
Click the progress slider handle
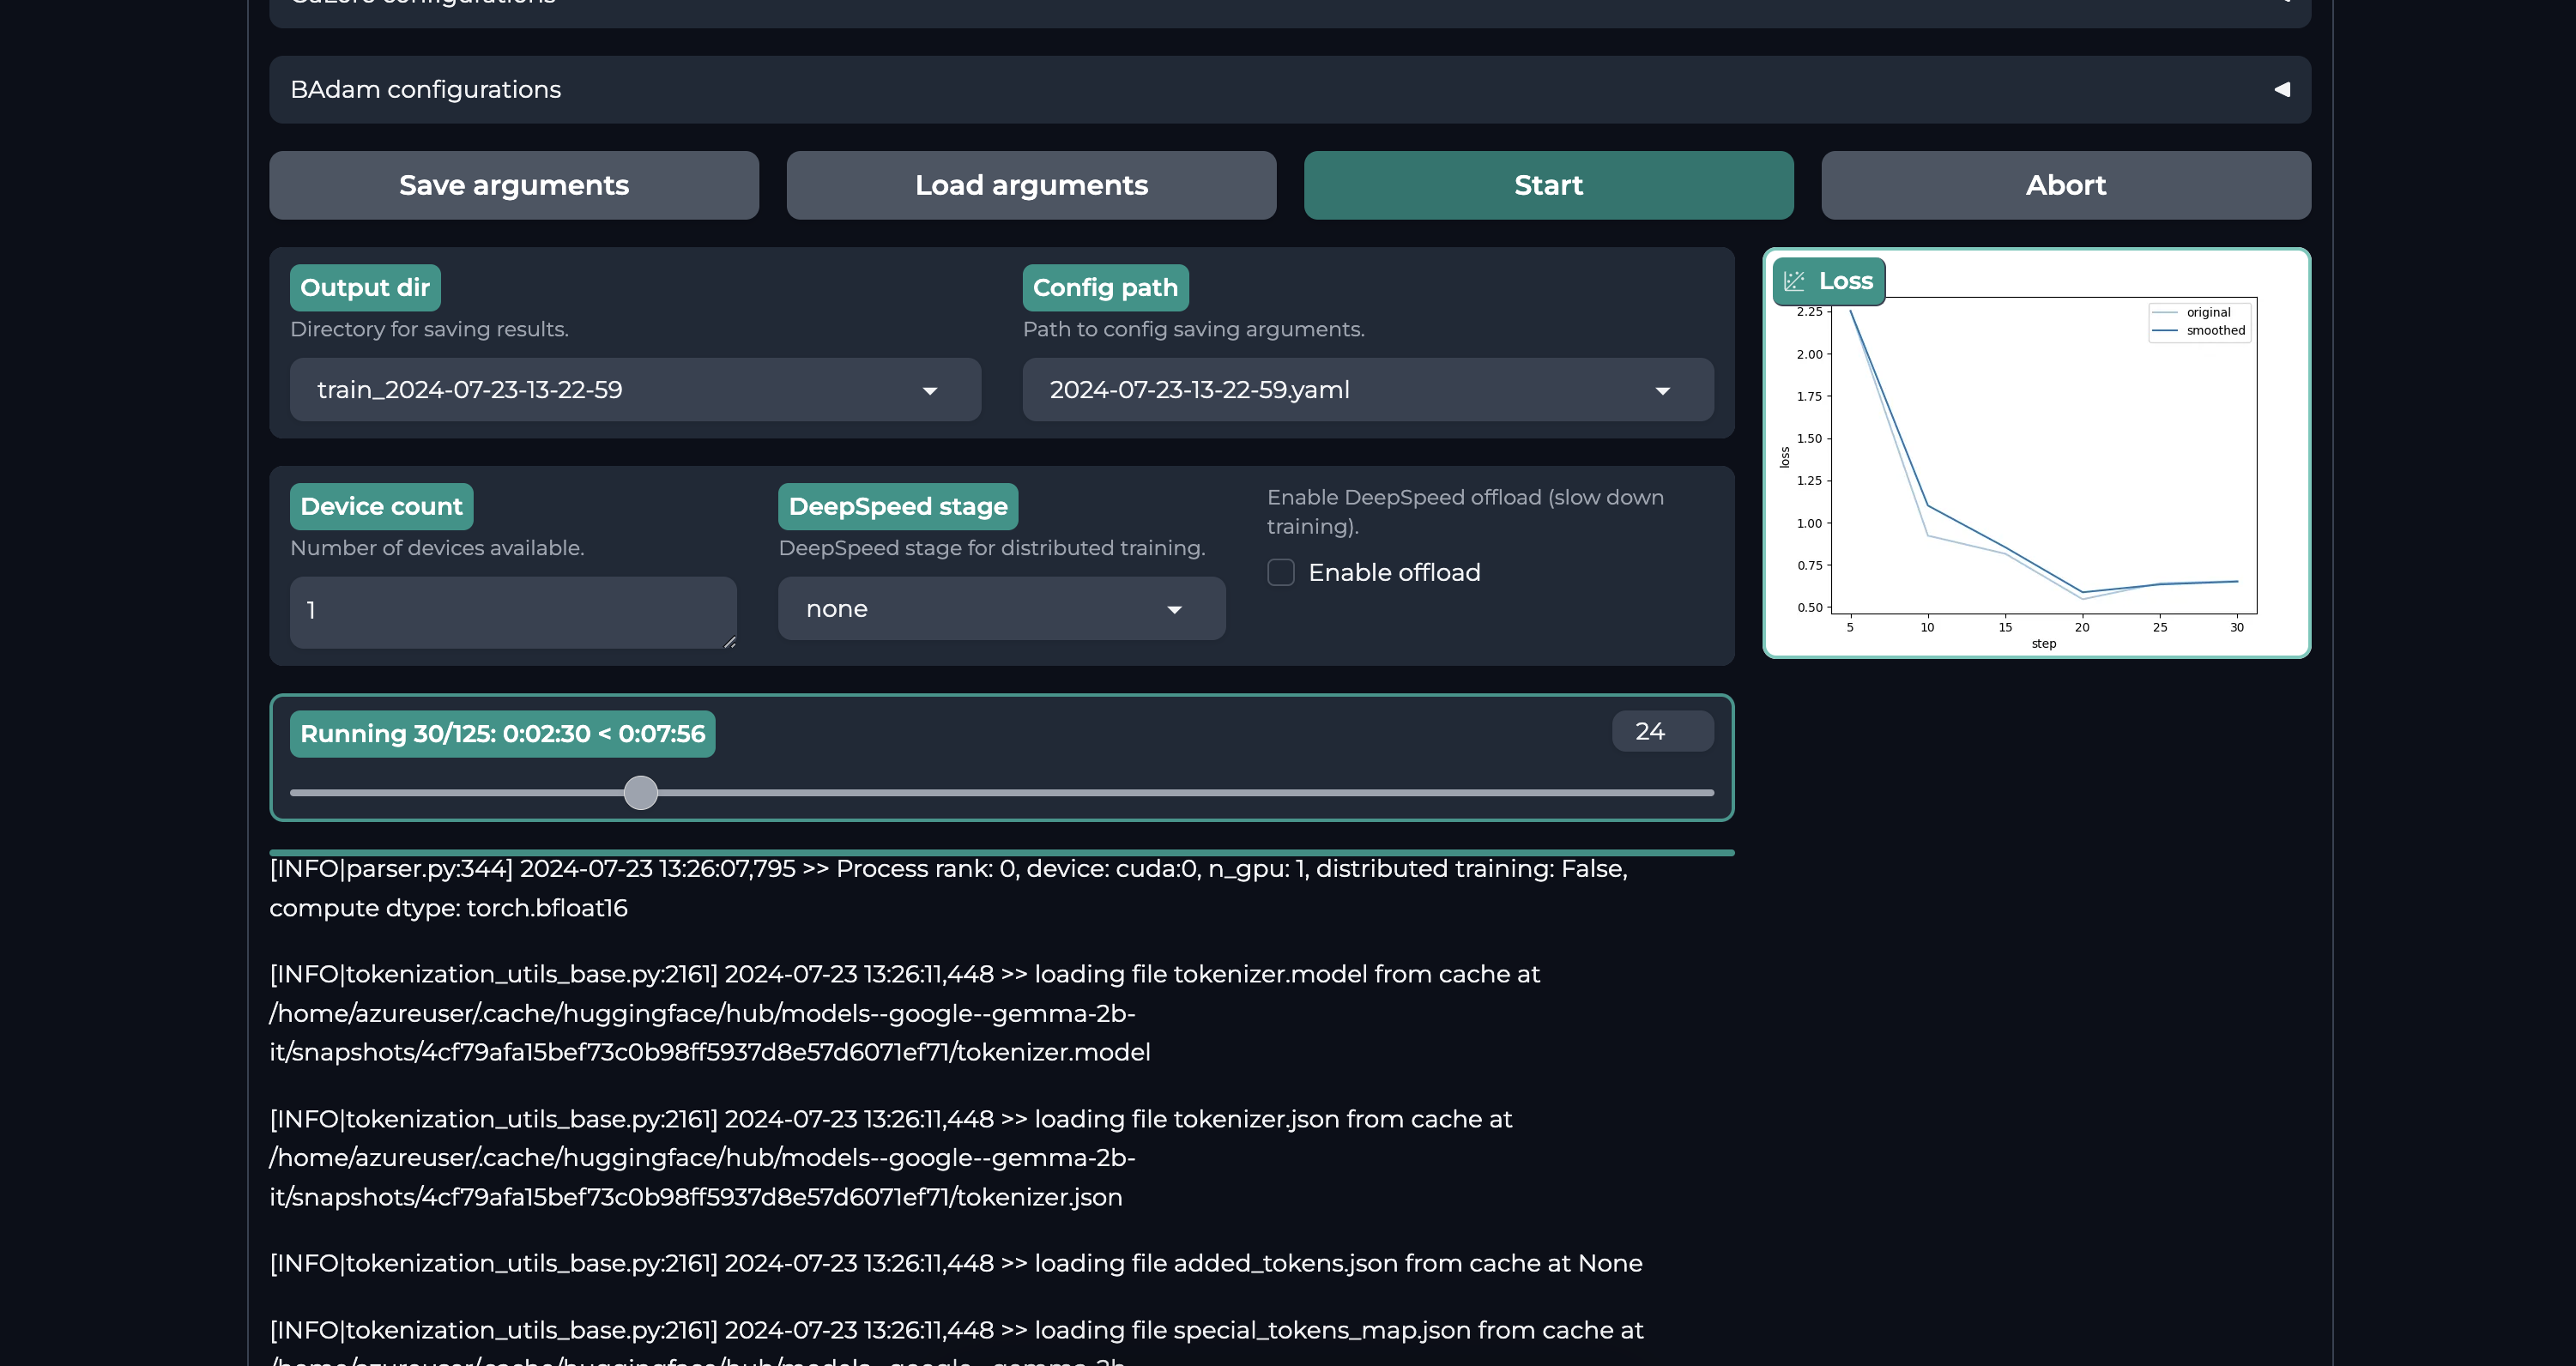click(x=641, y=793)
